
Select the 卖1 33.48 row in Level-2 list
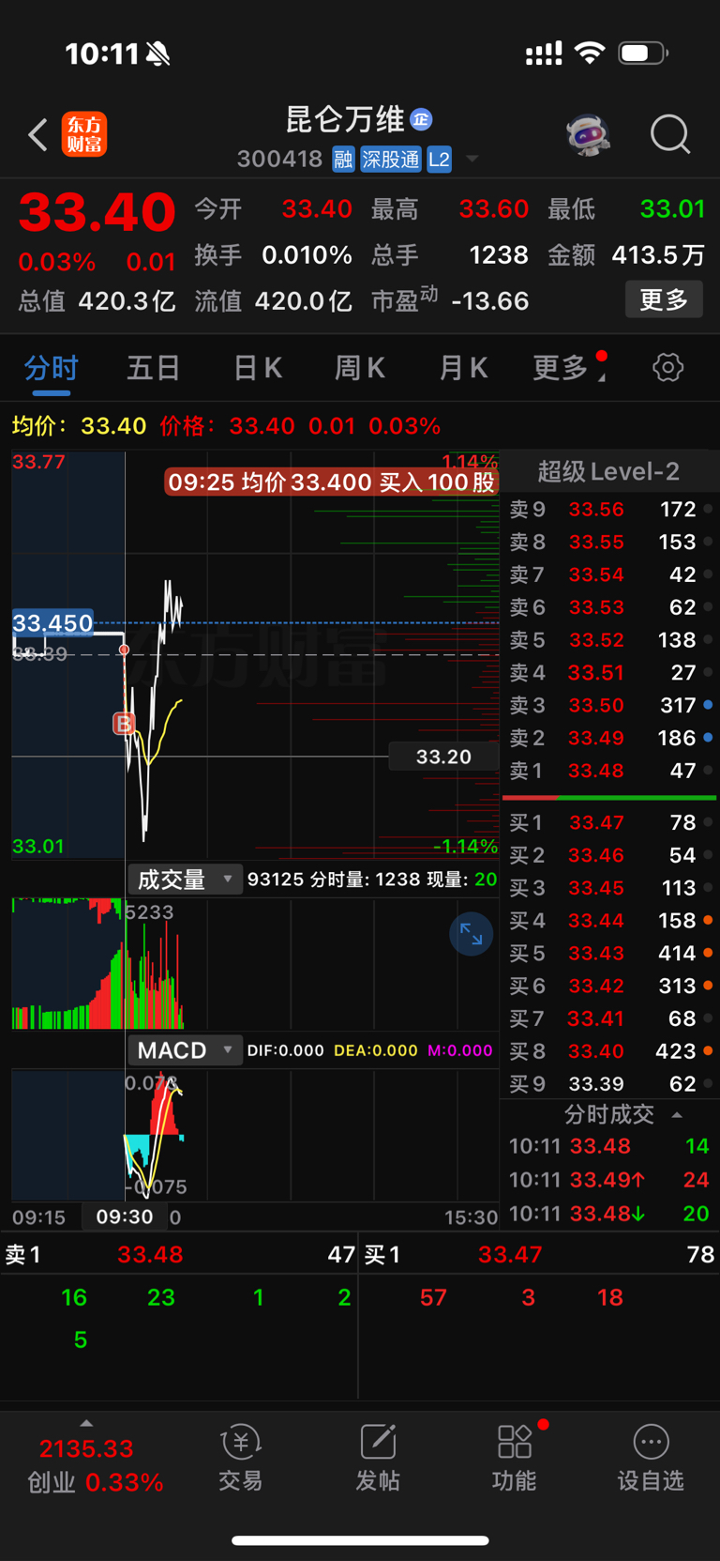(609, 771)
